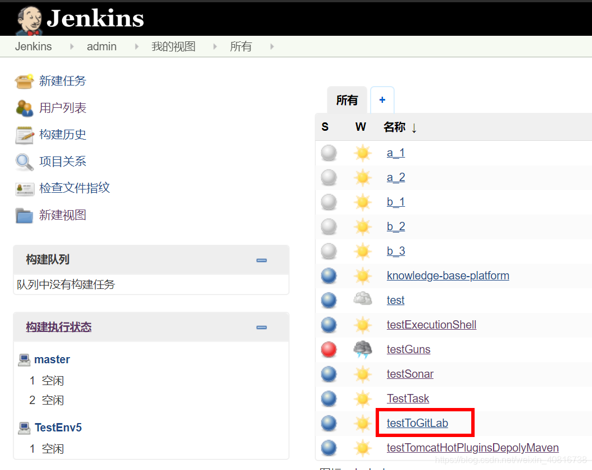The width and height of the screenshot is (592, 470).
Task: Open the breadcrumb arrow after 我的视图
Action: click(x=215, y=46)
